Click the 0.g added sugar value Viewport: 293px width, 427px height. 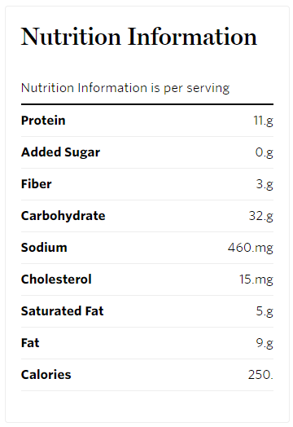pos(265,152)
